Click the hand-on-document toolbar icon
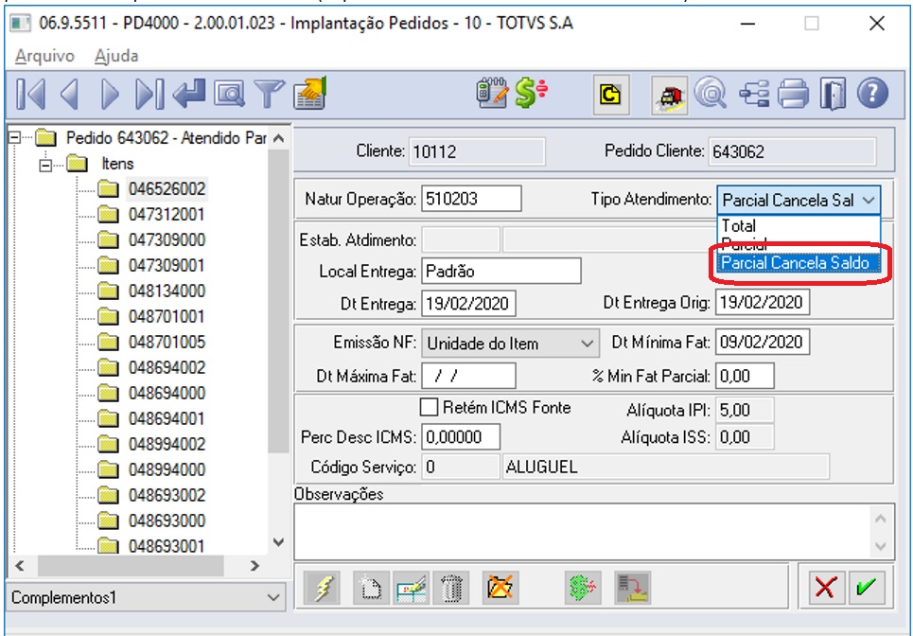 pyautogui.click(x=309, y=93)
